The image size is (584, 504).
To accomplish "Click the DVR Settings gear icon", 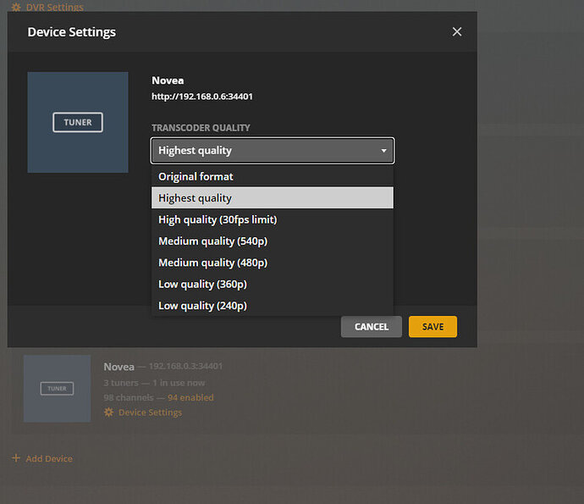I will [16, 7].
